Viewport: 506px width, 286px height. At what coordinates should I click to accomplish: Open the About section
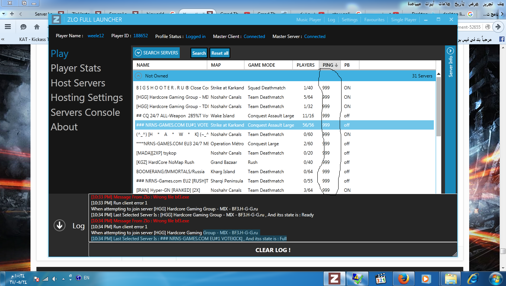tap(64, 127)
